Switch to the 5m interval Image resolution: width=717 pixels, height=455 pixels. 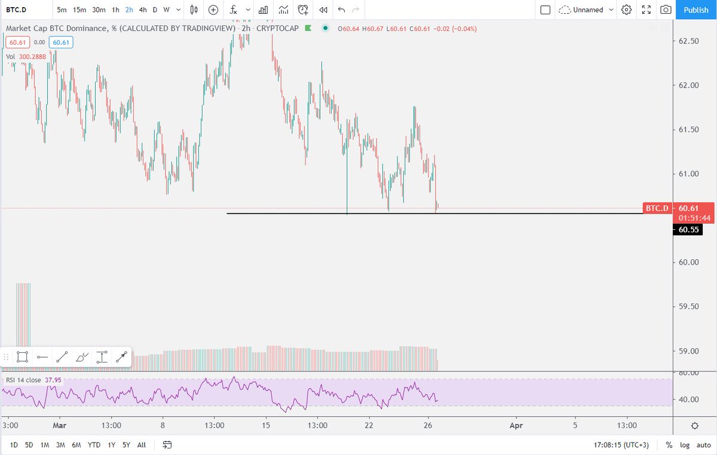point(62,10)
